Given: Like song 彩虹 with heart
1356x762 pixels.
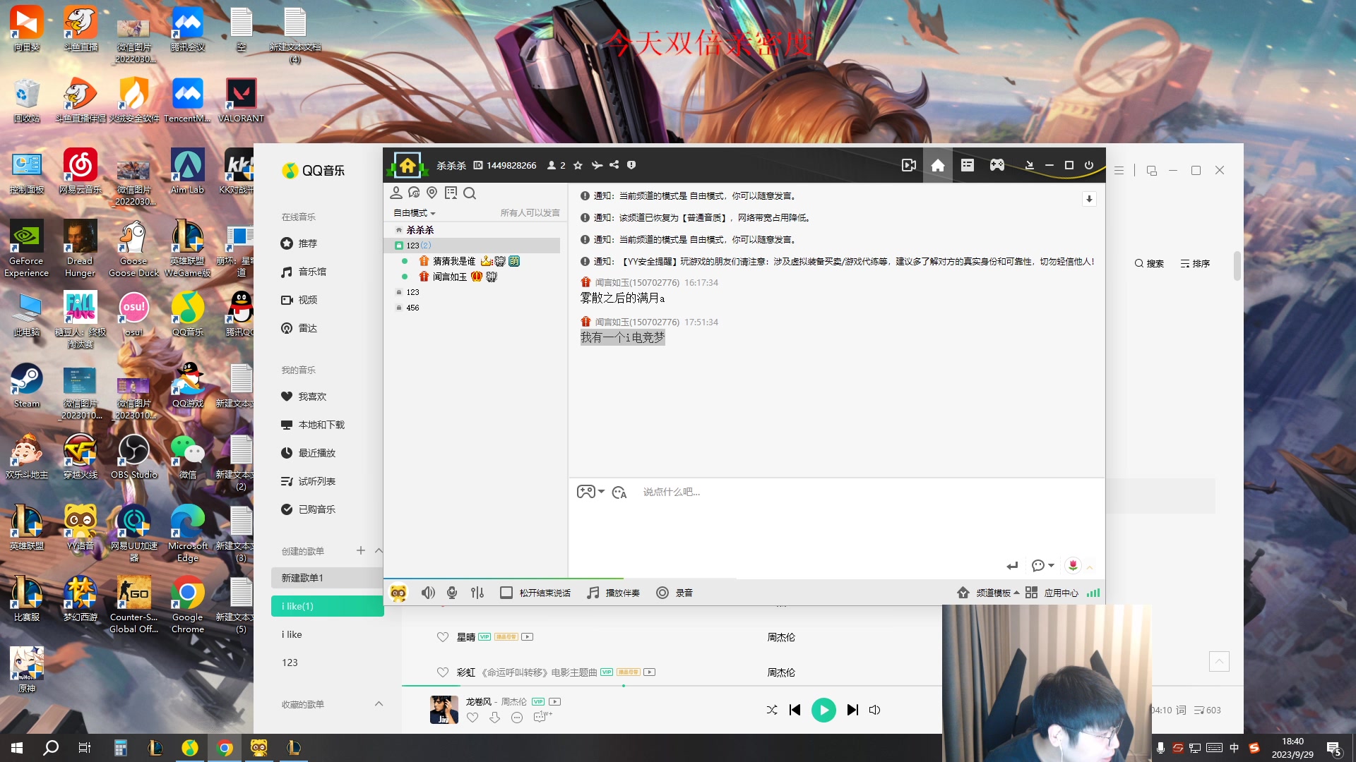Looking at the screenshot, I should (x=443, y=672).
